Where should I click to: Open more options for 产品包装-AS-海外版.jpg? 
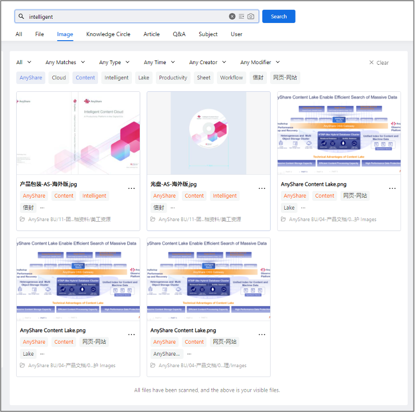coord(131,188)
